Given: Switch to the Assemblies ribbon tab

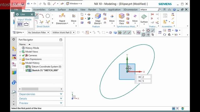Looking at the screenshot, I should tap(39, 10).
